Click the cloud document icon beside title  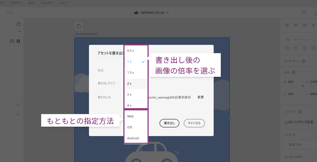[x=136, y=13]
